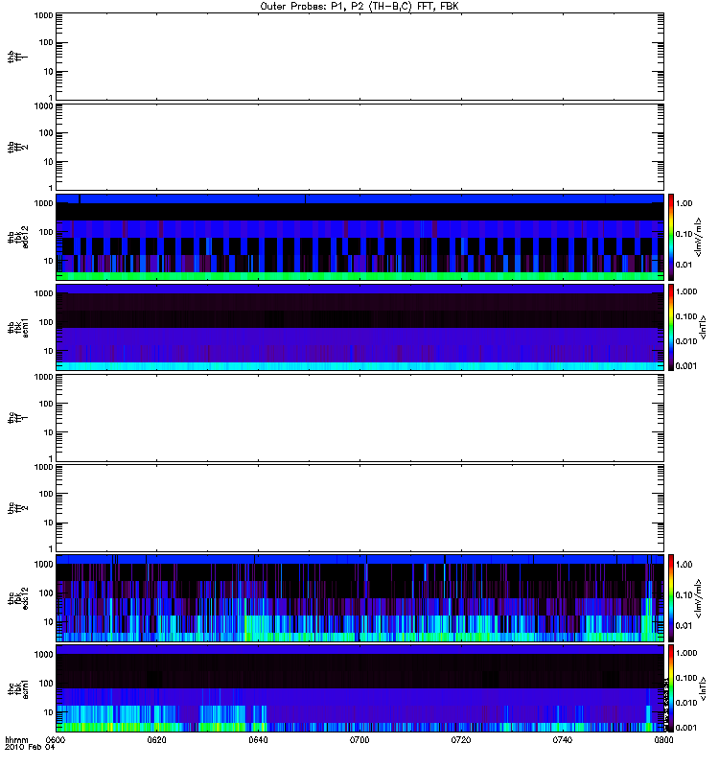This screenshot has height=767, width=719.
Task: Click the thc fbk edc12 y-axis title
Action: tap(18, 597)
